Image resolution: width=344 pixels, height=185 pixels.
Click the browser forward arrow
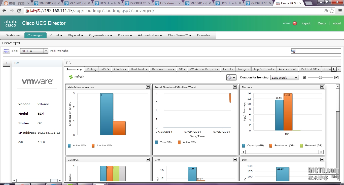tap(12, 11)
